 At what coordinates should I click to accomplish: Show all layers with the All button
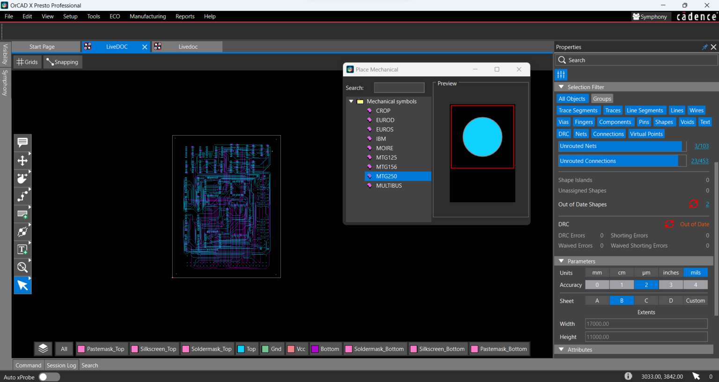coord(64,349)
